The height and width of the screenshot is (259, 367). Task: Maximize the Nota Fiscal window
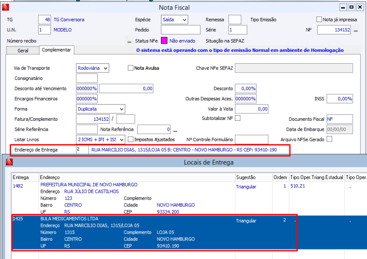tap(352, 7)
